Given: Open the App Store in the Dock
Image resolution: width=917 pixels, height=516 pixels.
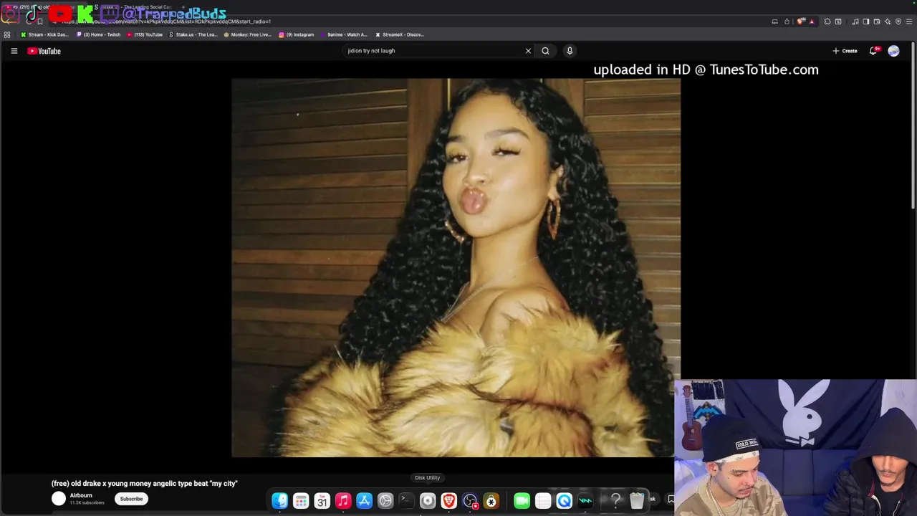Looking at the screenshot, I should [x=365, y=501].
